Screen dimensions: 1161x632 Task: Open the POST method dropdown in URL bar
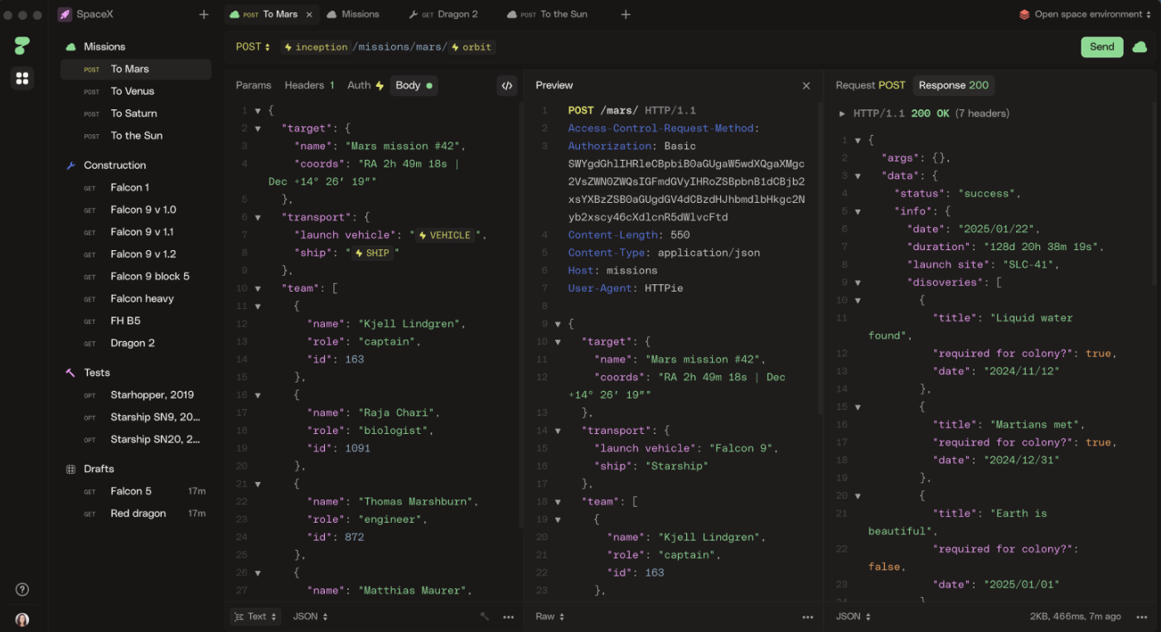pyautogui.click(x=253, y=47)
